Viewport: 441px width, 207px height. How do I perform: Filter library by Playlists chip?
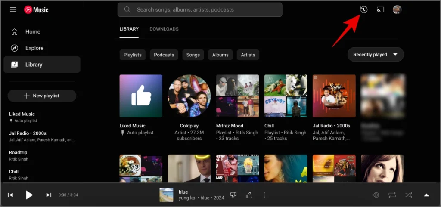(133, 55)
